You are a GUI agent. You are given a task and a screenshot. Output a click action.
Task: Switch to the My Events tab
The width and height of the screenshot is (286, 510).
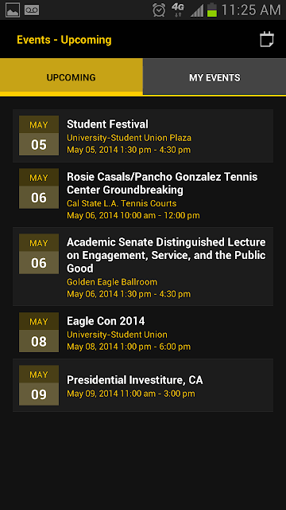(214, 77)
